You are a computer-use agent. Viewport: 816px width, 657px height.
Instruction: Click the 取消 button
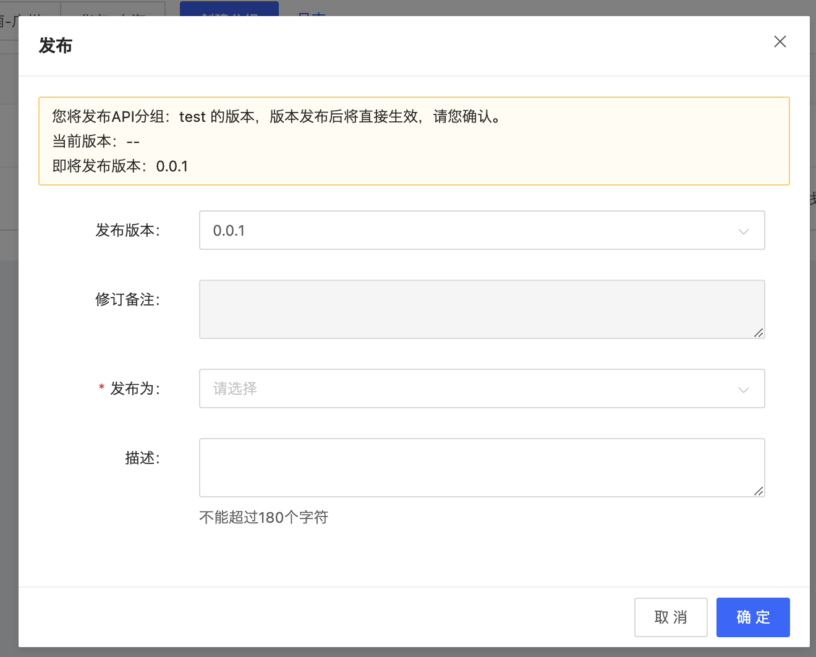click(671, 617)
